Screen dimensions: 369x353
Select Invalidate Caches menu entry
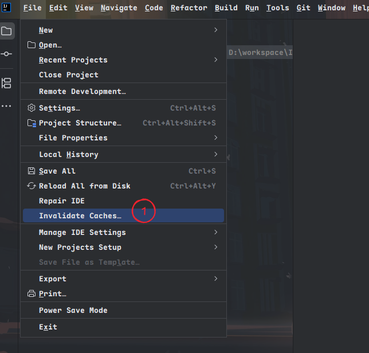(80, 215)
